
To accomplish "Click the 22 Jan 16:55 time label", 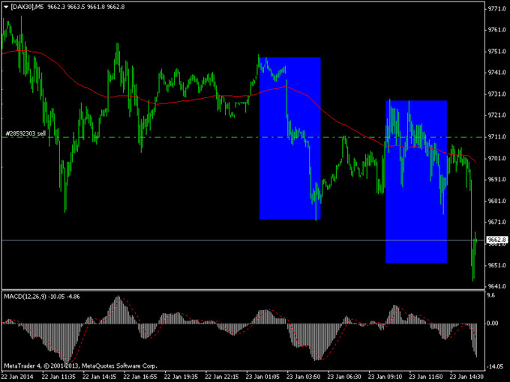I will [140, 376].
